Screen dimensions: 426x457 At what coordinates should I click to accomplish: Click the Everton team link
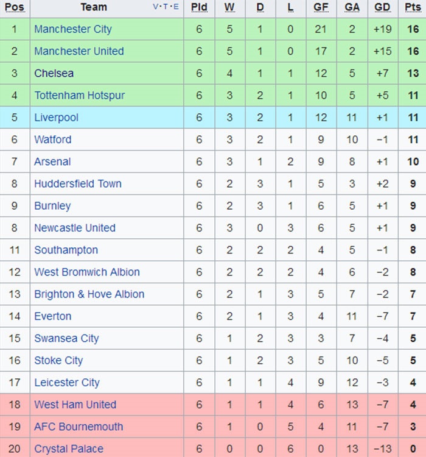click(53, 316)
